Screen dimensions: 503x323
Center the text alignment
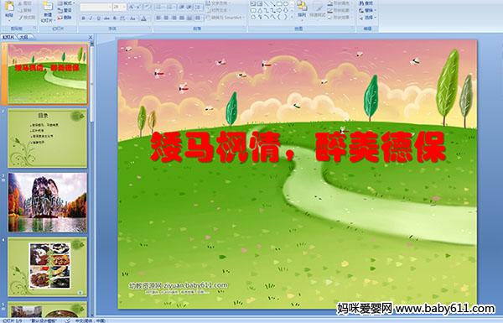[x=167, y=18]
